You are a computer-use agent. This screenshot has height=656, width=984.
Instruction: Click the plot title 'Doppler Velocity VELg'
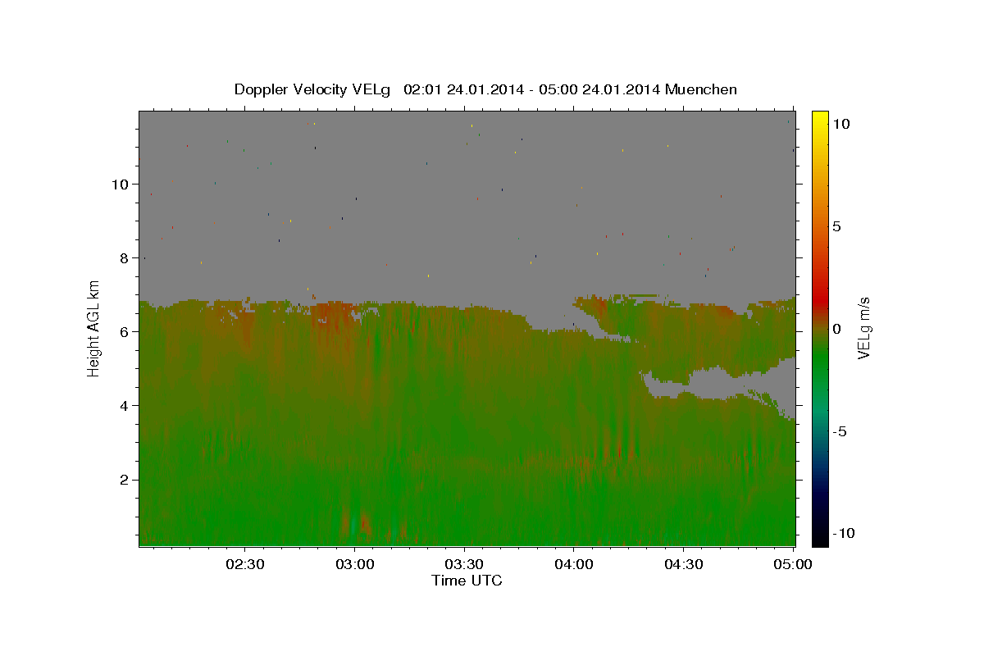pyautogui.click(x=313, y=89)
